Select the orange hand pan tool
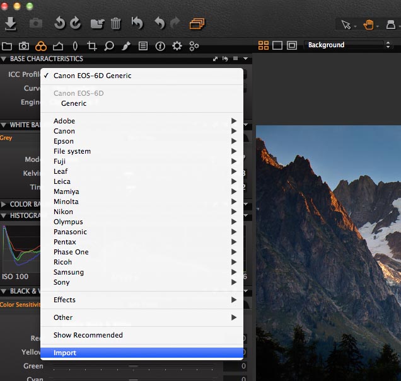This screenshot has width=401, height=381. [x=368, y=25]
